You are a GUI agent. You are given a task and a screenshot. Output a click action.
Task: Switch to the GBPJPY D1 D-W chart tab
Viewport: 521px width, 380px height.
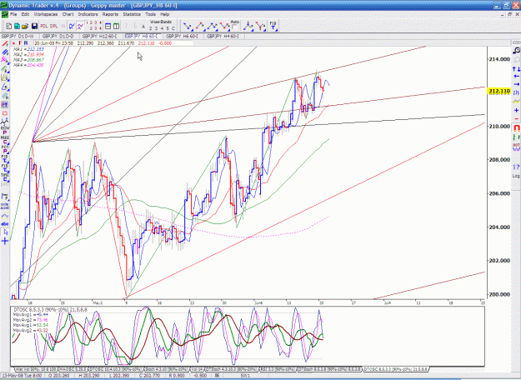pyautogui.click(x=19, y=36)
